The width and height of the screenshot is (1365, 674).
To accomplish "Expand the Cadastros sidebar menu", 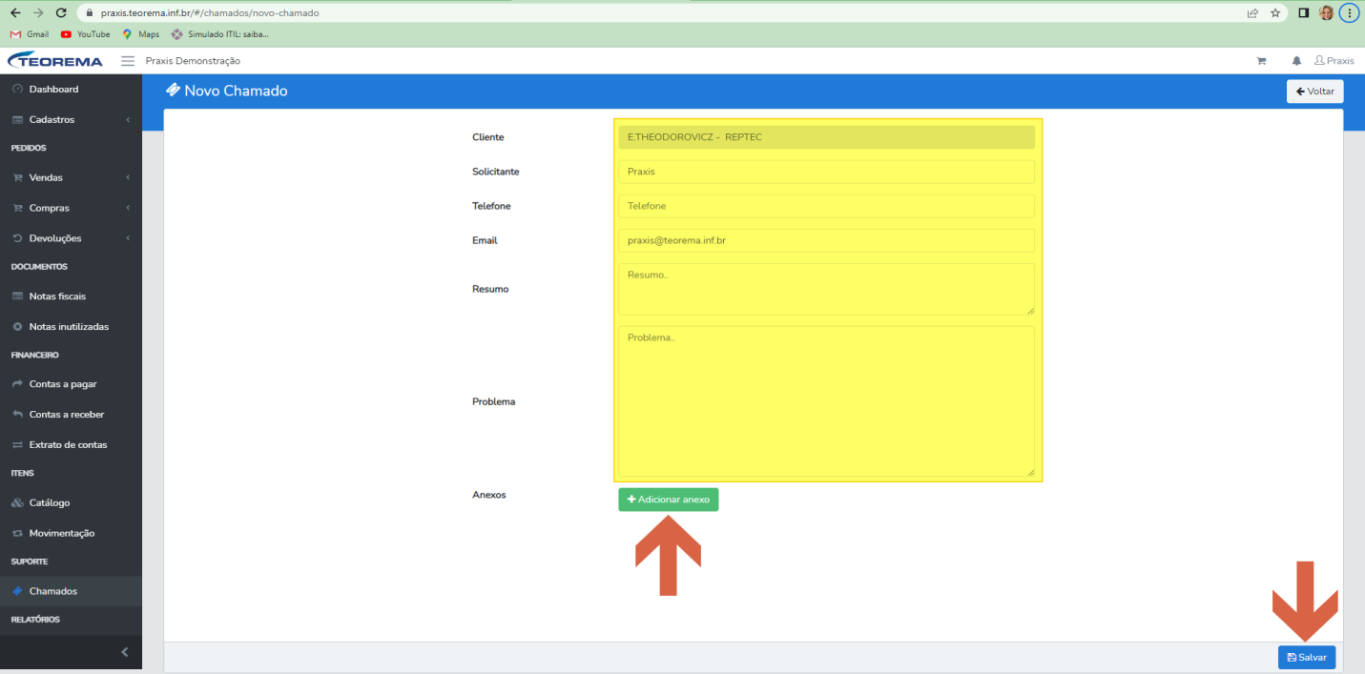I will click(71, 120).
